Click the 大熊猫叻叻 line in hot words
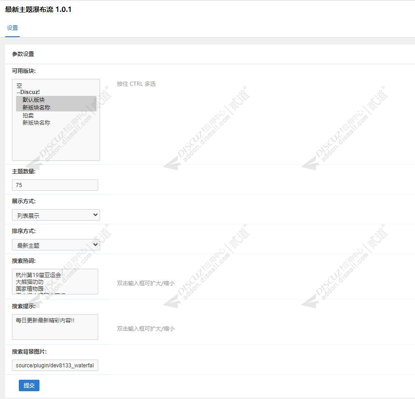 pyautogui.click(x=29, y=282)
